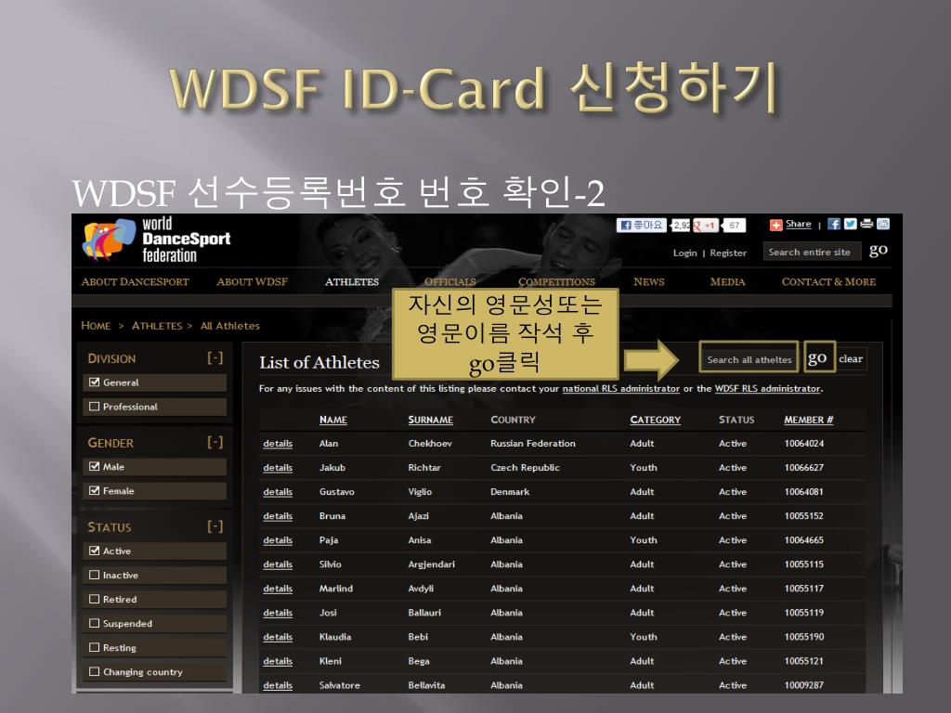Open the Media menu
The width and height of the screenshot is (951, 713).
[x=728, y=282]
